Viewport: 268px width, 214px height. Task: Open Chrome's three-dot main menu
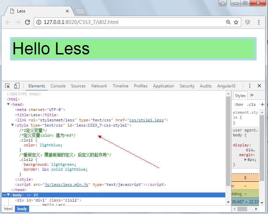[259, 22]
